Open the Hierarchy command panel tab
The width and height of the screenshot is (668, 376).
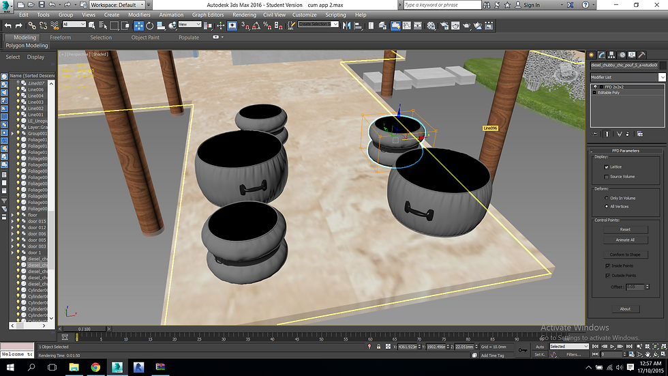click(x=611, y=55)
